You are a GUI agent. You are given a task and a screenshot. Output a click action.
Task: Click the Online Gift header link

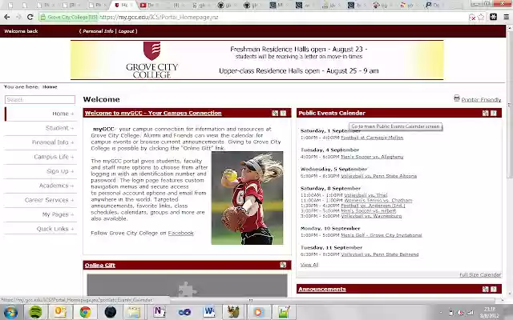99,265
